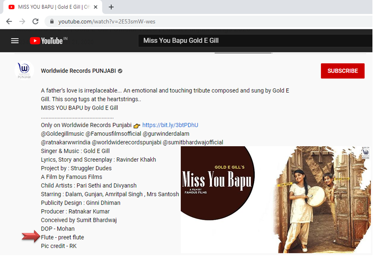Subscribe to Worldwide Records PUNJABI

(x=342, y=71)
